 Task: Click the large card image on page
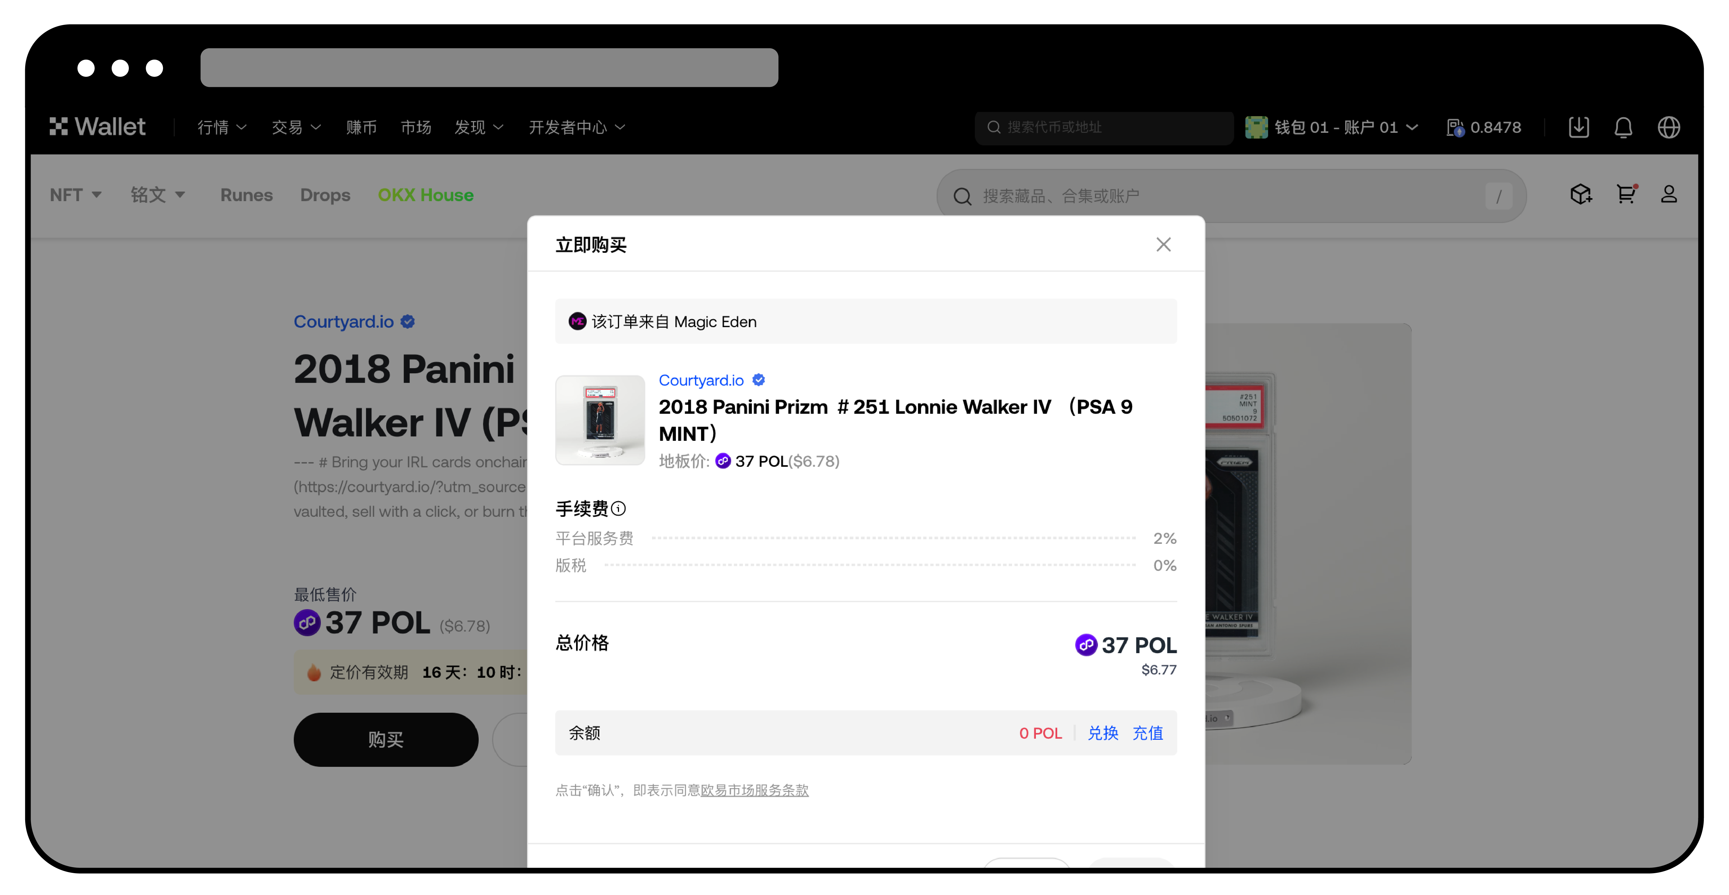(x=1307, y=544)
